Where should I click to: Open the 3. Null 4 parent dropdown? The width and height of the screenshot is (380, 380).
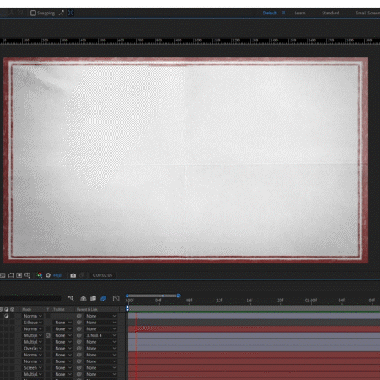coord(100,335)
